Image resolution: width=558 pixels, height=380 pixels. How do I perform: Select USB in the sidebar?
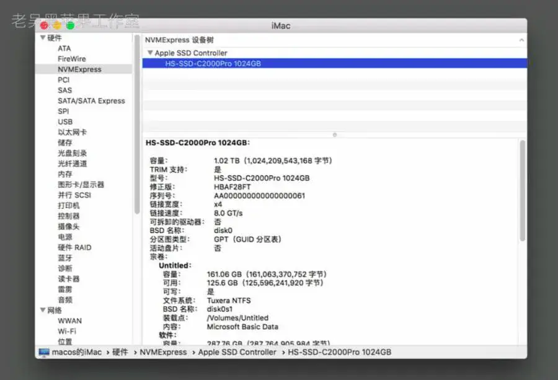click(x=65, y=122)
